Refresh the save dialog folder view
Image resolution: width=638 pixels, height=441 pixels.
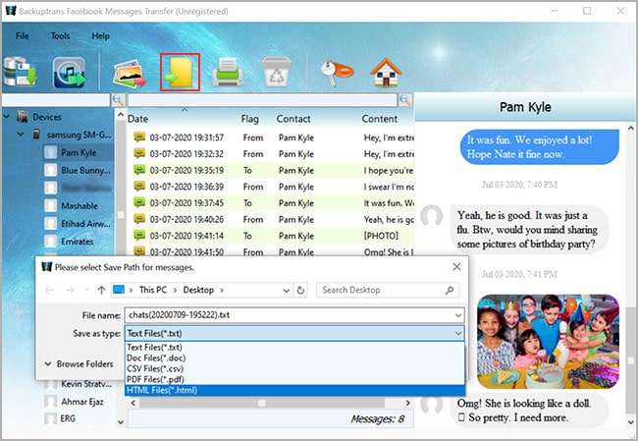pyautogui.click(x=300, y=290)
